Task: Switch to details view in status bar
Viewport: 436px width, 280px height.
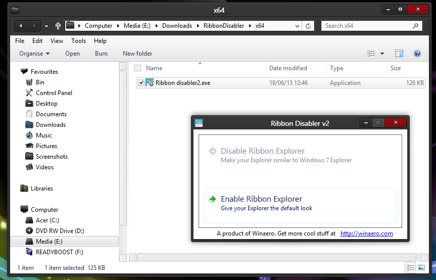Action: tap(410, 267)
